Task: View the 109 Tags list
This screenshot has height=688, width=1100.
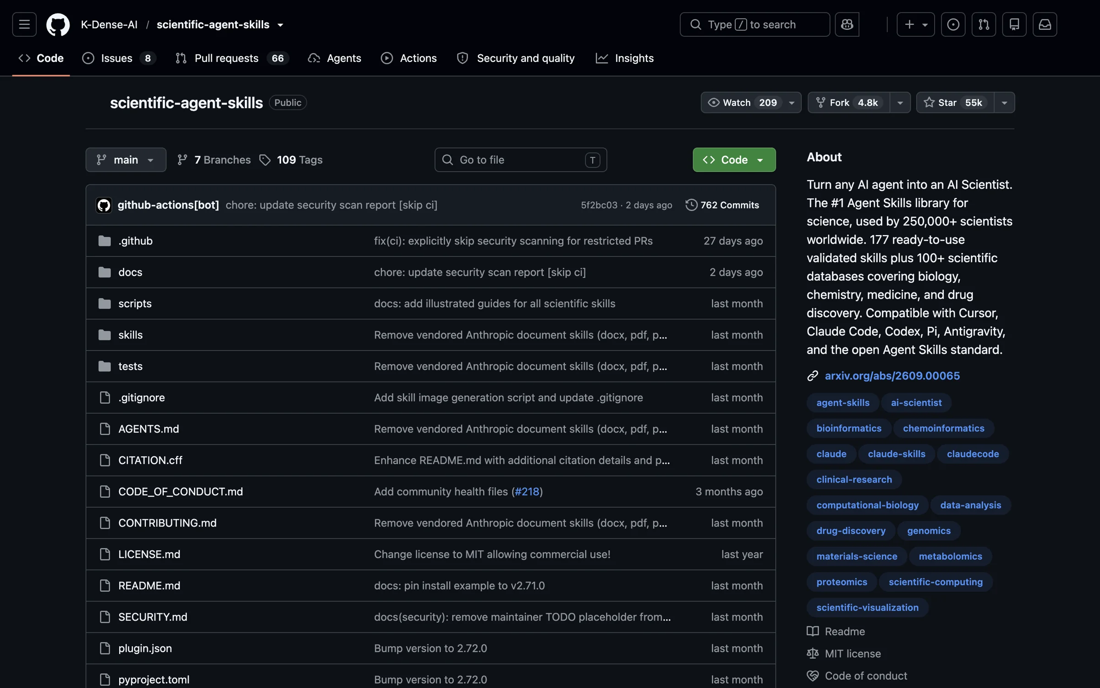Action: [x=291, y=160]
